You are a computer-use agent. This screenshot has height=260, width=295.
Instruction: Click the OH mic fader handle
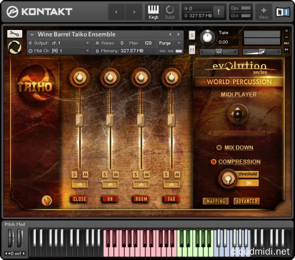click(x=110, y=120)
